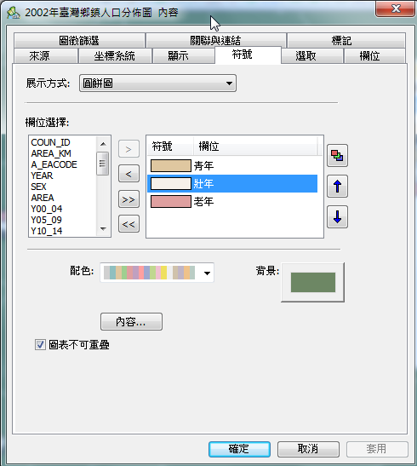Open the 展示方式 dropdown showing 圓餅圖
The width and height of the screenshot is (417, 466).
coord(157,83)
